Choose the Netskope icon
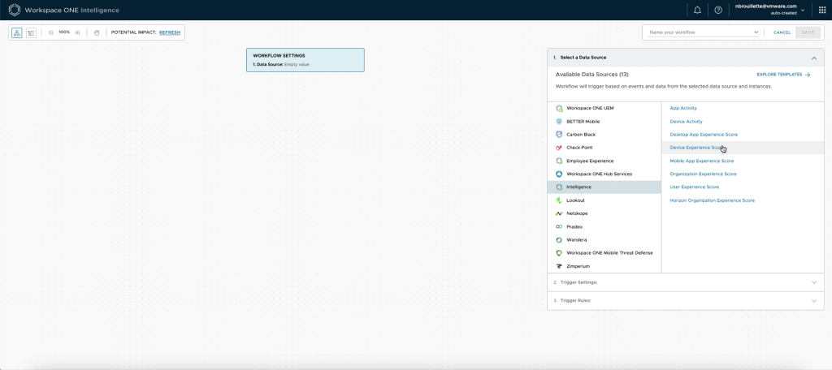 coord(559,213)
